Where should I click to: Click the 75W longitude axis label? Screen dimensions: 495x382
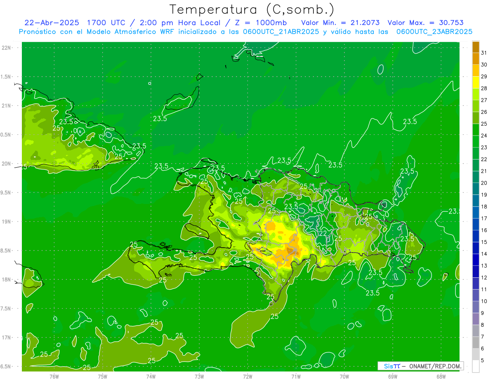pos(103,377)
